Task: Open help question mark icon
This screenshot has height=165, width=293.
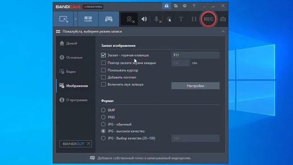Action: coord(194,6)
